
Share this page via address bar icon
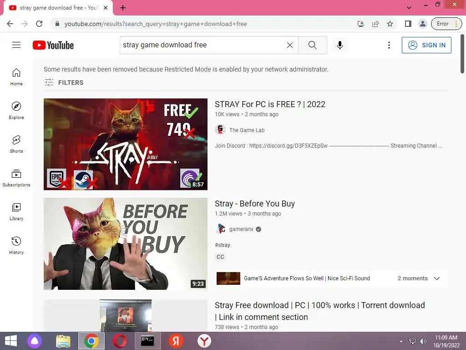point(375,24)
